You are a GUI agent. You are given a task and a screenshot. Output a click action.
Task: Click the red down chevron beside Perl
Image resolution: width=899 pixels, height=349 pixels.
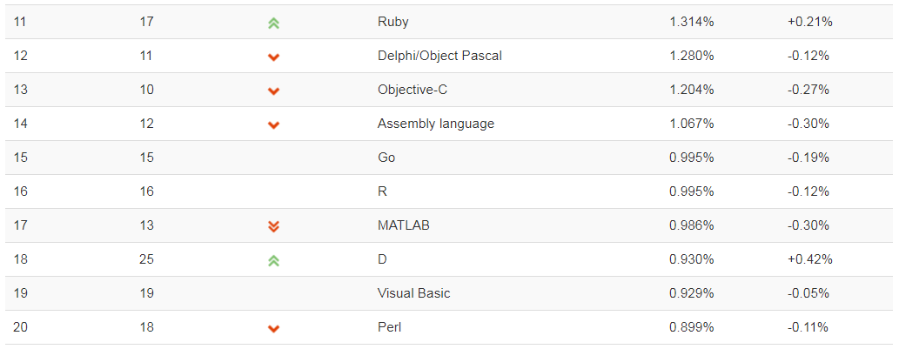tap(273, 328)
